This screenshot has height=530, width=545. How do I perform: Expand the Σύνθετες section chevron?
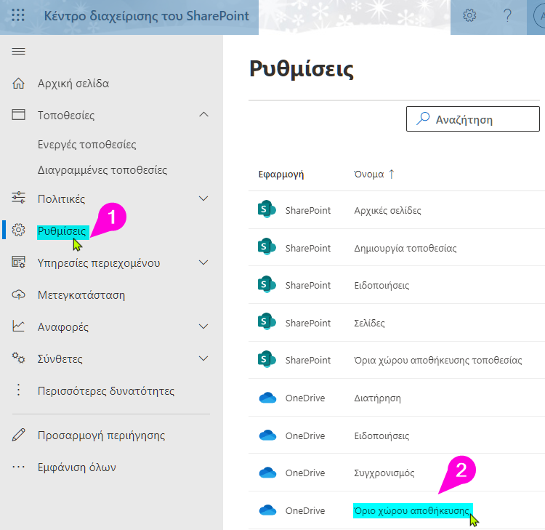pos(203,359)
